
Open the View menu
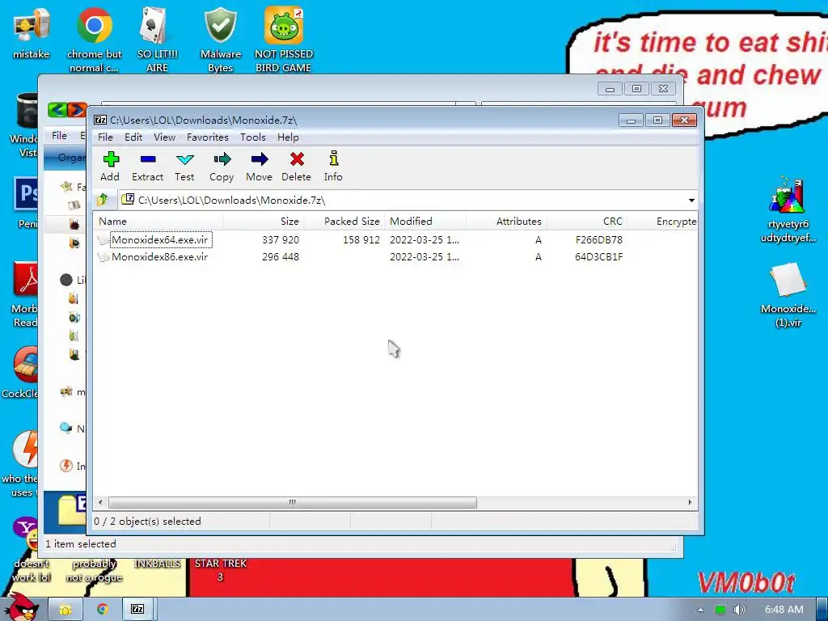coord(164,137)
